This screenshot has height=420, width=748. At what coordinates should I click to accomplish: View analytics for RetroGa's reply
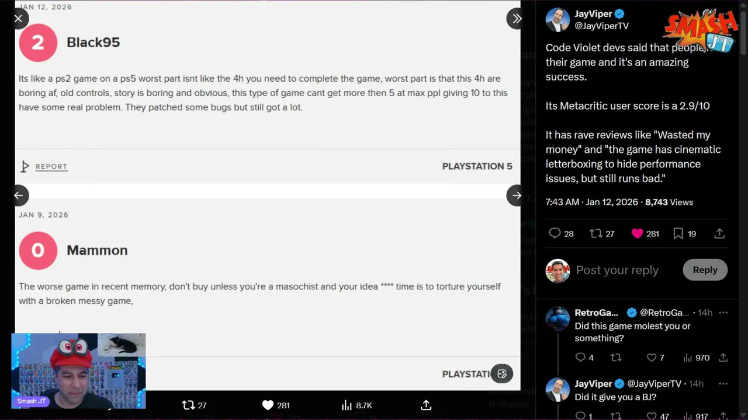(x=688, y=358)
